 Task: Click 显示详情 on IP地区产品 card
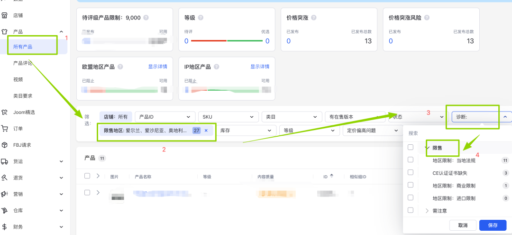(260, 66)
